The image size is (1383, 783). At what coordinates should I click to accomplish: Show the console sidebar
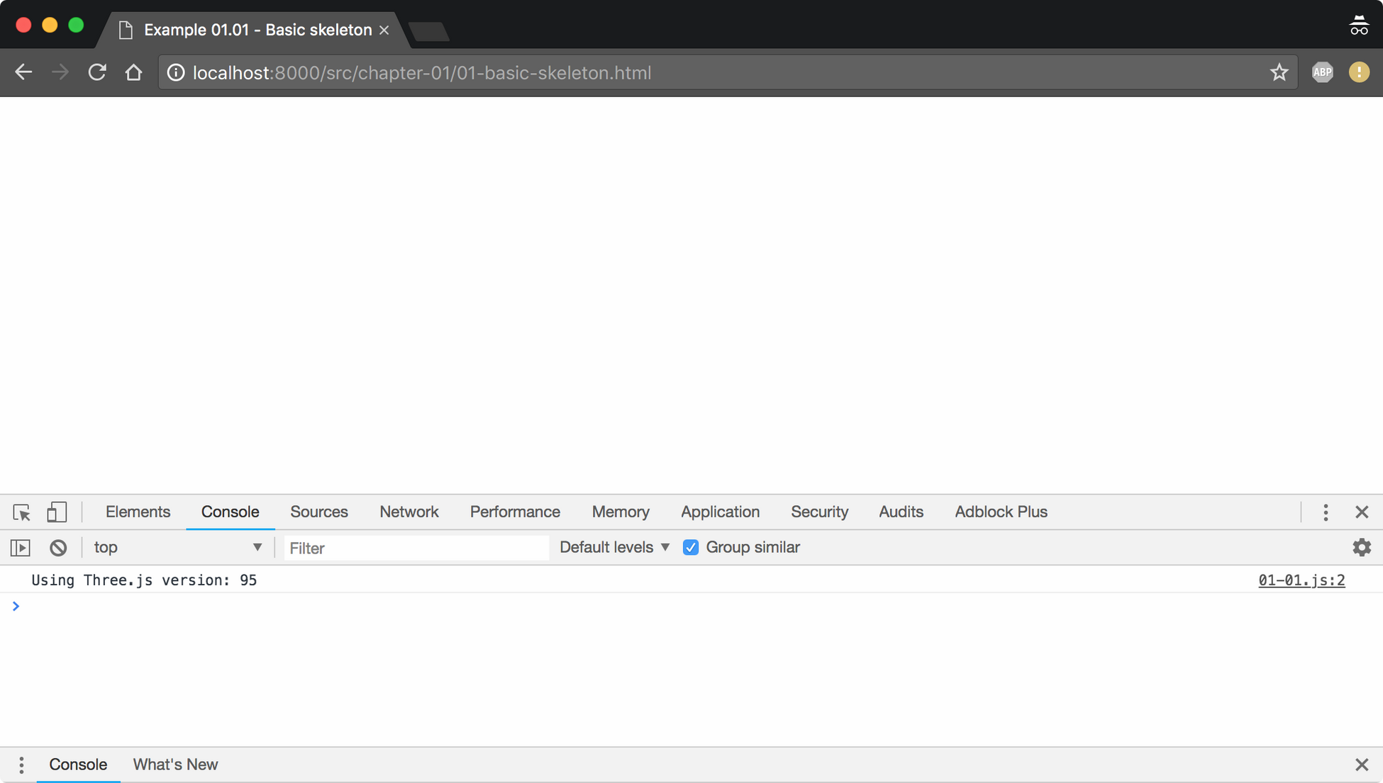(21, 548)
